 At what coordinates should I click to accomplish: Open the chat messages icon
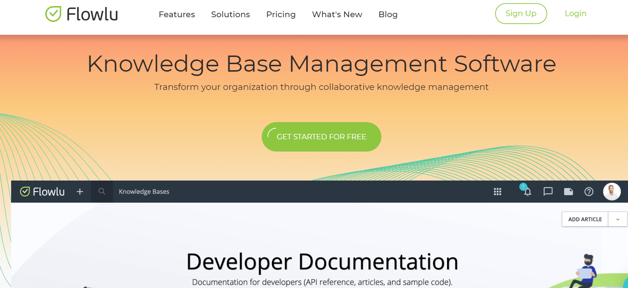(x=548, y=192)
